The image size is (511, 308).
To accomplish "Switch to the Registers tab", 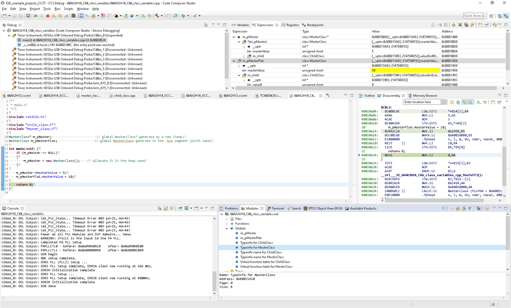I will click(290, 25).
